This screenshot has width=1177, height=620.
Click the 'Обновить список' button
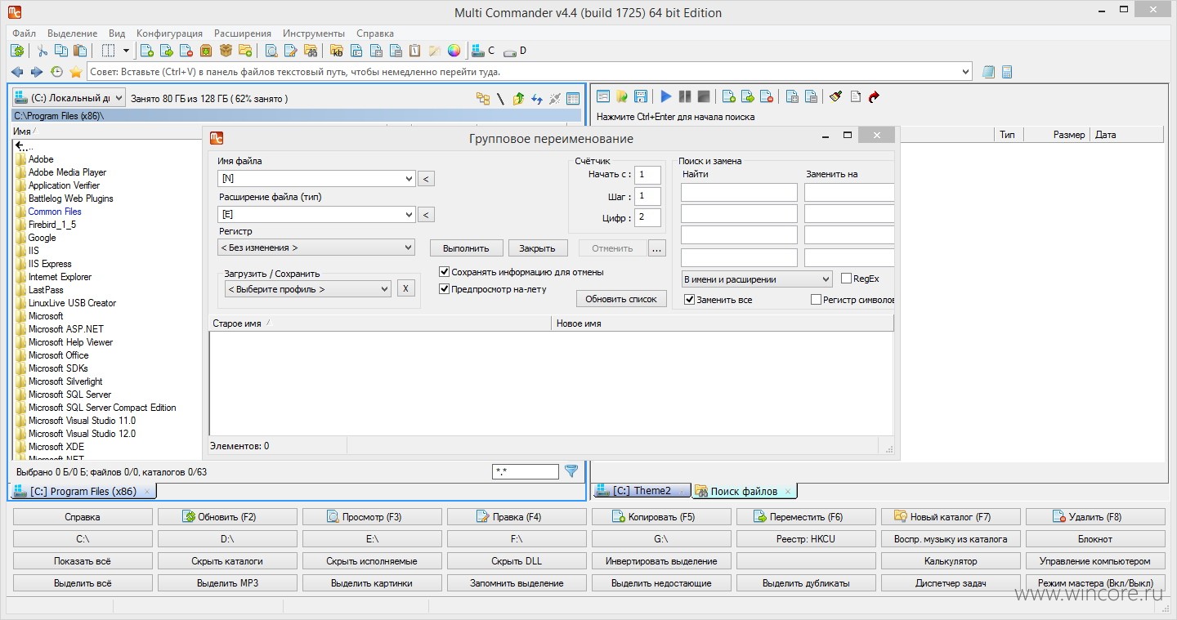(x=621, y=299)
